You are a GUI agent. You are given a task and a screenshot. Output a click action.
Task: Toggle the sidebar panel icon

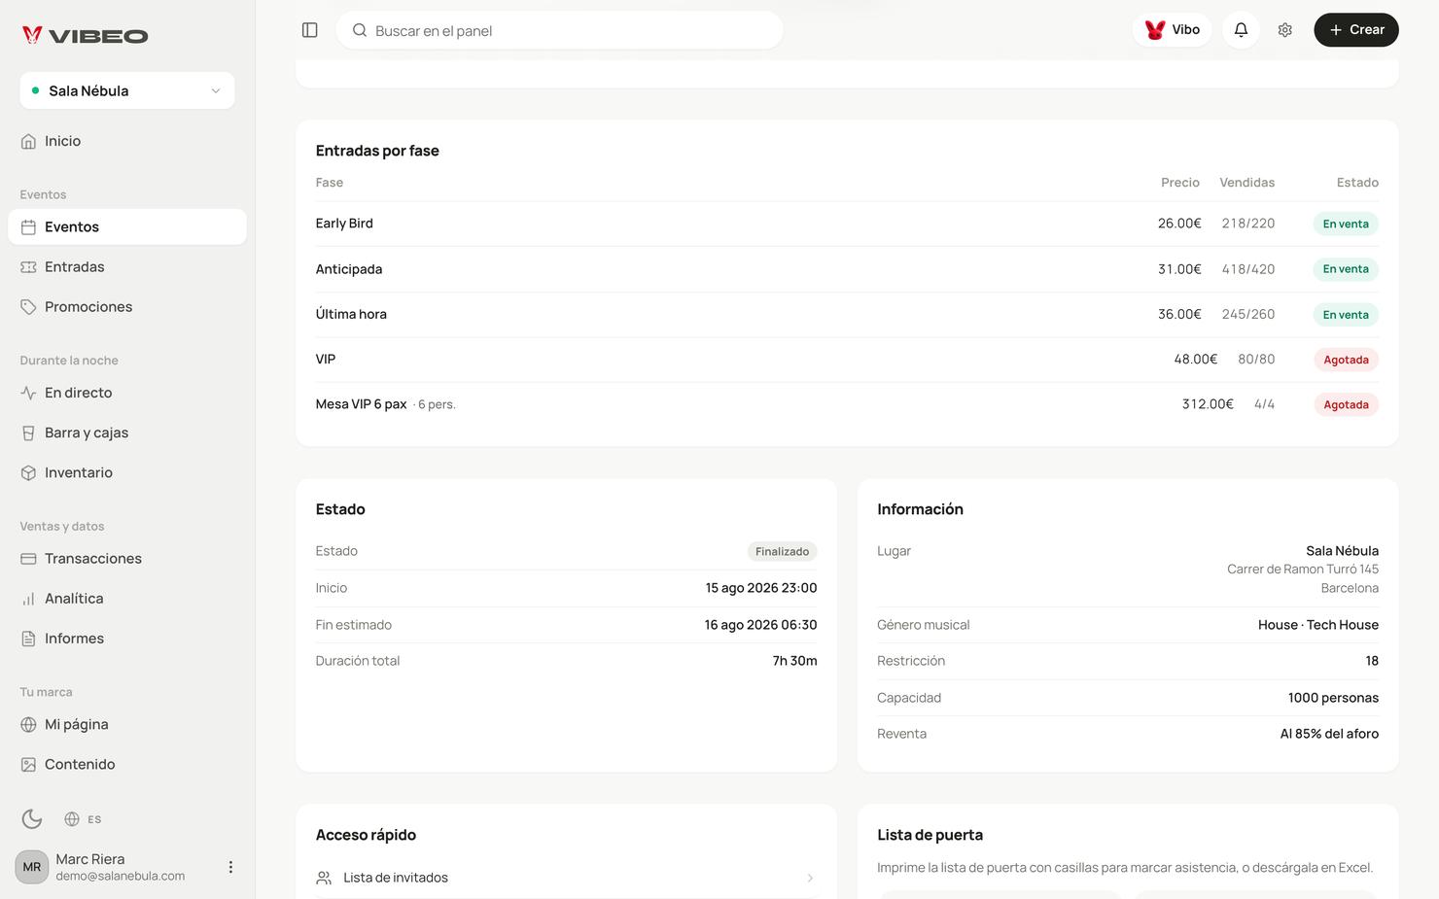(x=310, y=30)
